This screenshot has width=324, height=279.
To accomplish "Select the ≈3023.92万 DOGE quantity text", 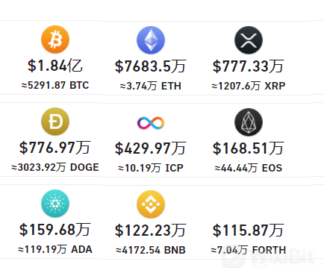I will click(55, 167).
